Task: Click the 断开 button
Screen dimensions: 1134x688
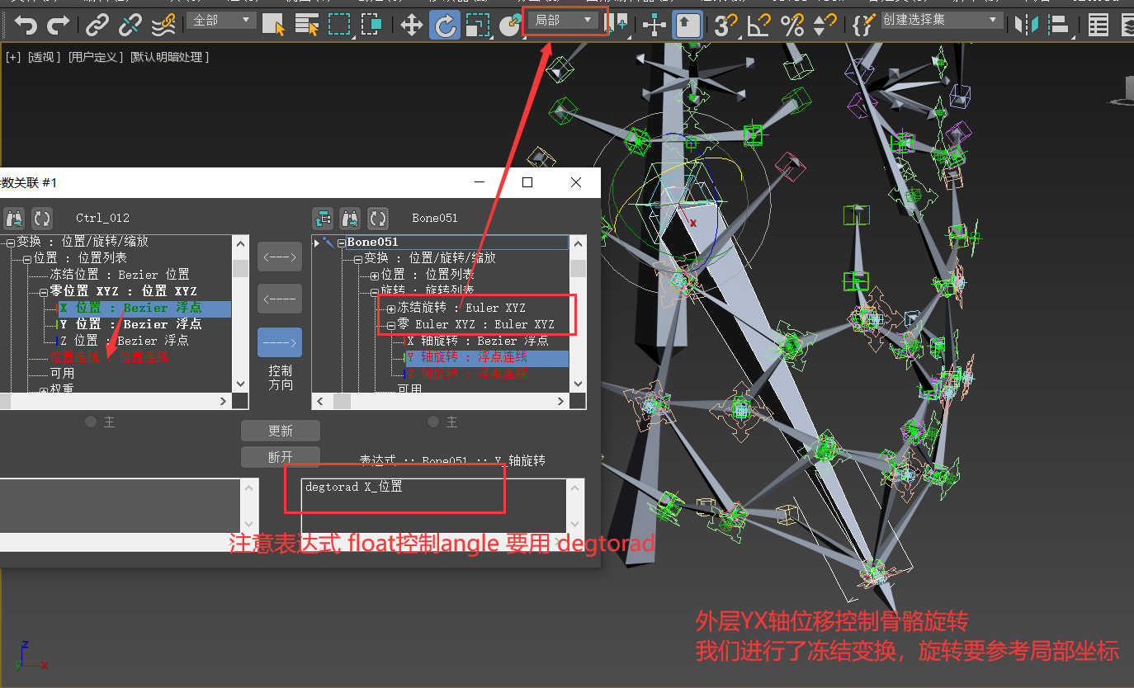Action: (281, 456)
